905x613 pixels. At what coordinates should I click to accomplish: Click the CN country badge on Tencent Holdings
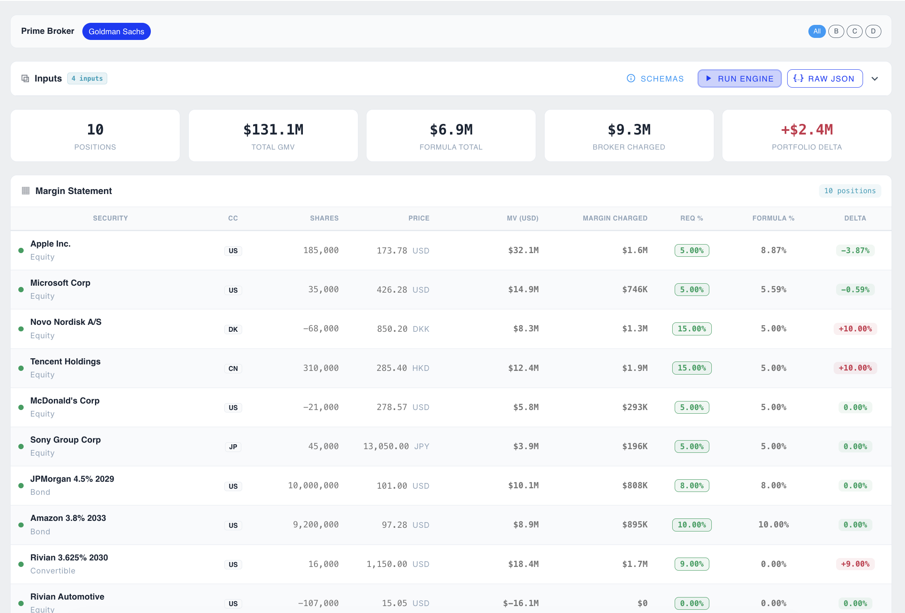pyautogui.click(x=233, y=368)
